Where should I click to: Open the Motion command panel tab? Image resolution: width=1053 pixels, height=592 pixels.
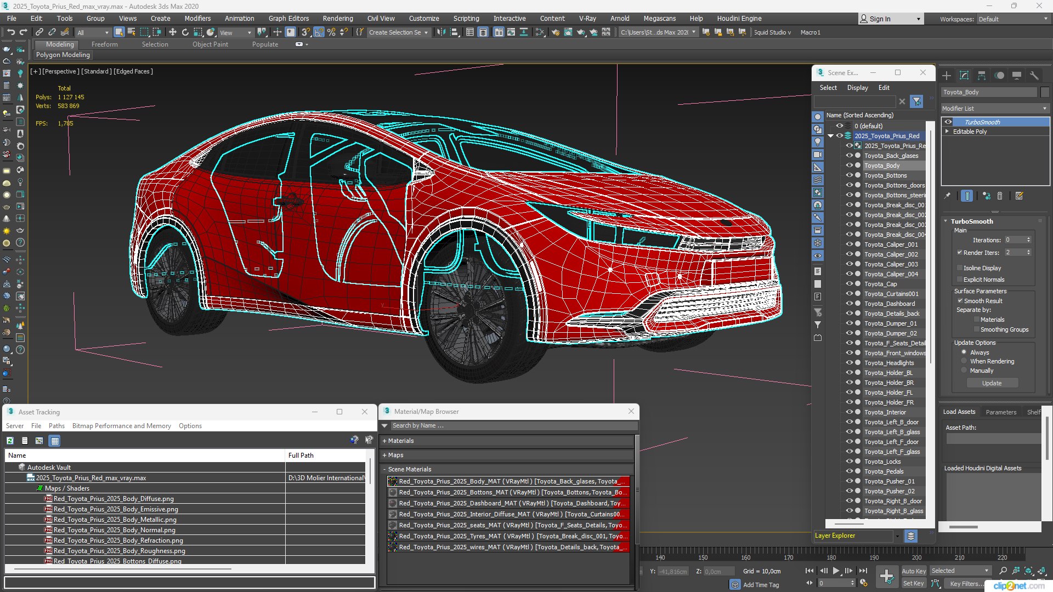click(999, 76)
